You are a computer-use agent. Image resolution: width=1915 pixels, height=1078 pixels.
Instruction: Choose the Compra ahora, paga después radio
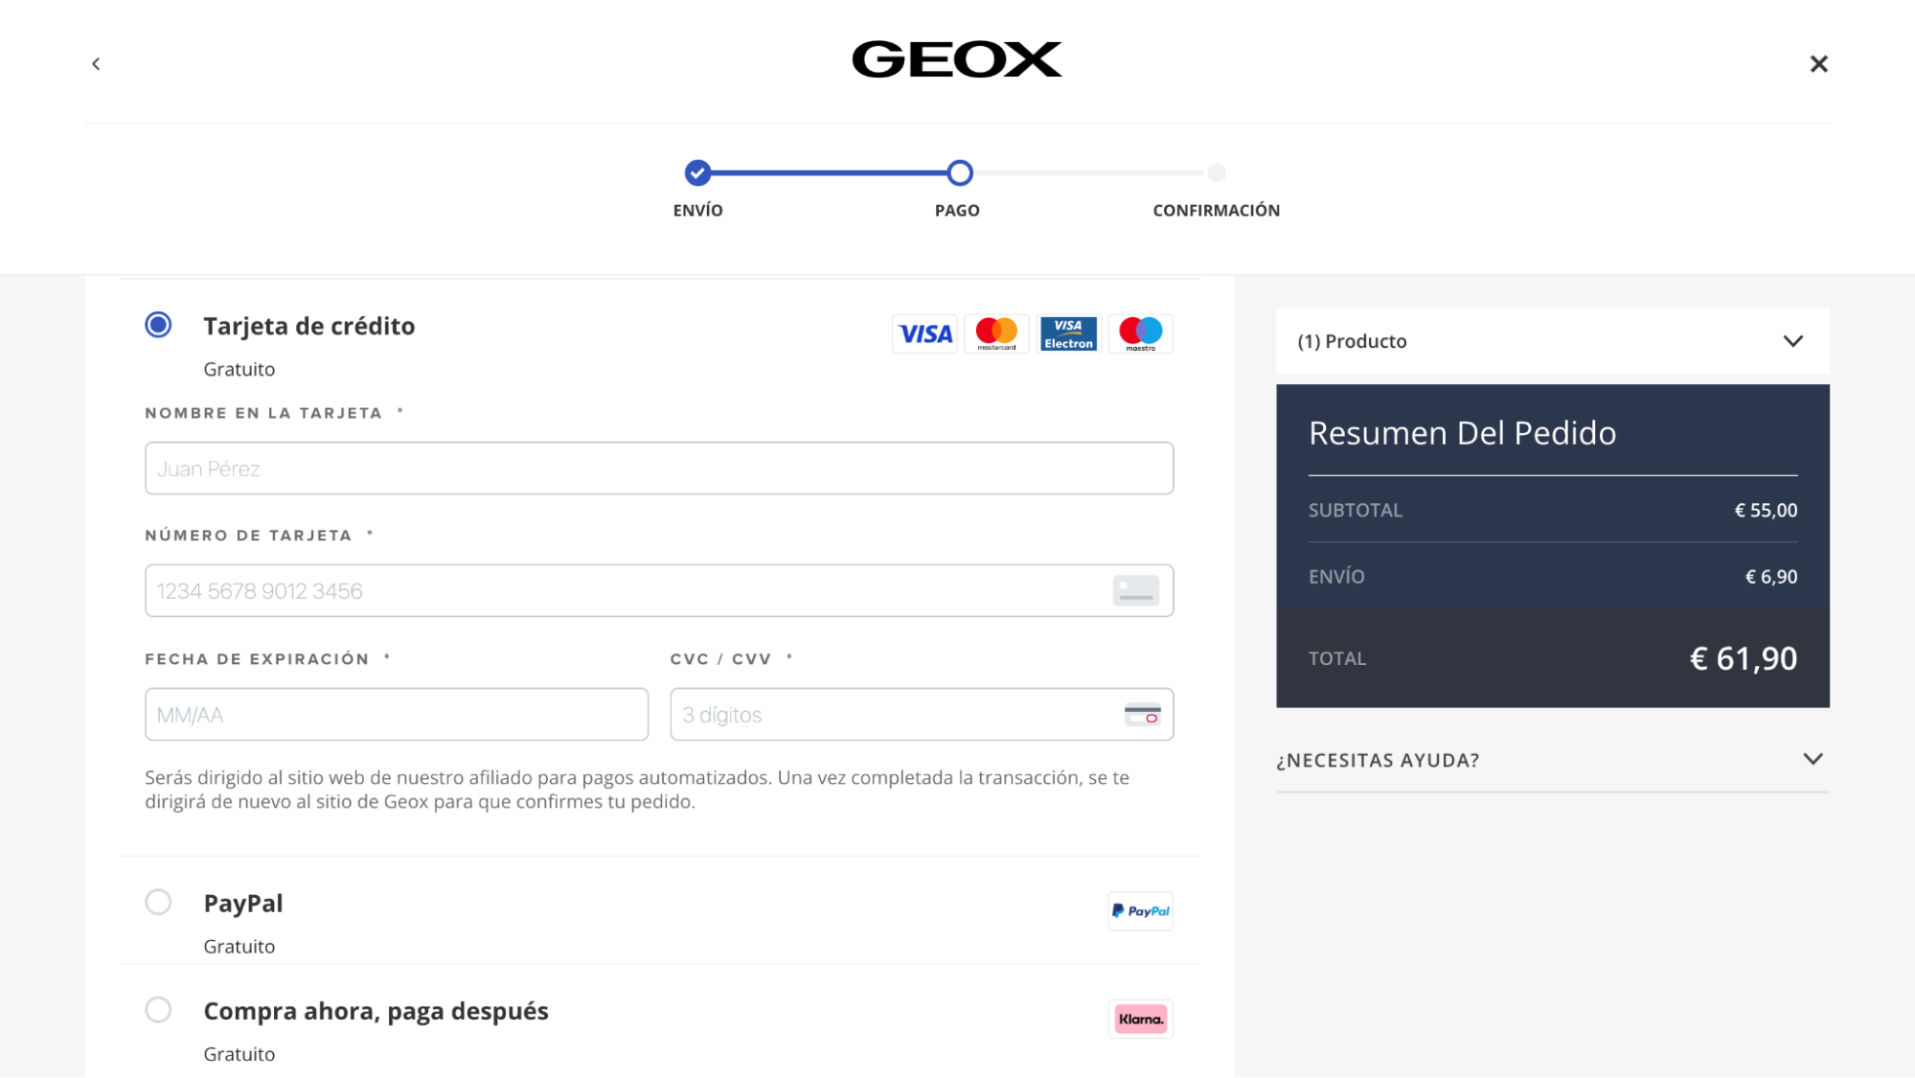158,1010
